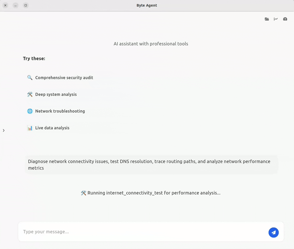
Task: Click the Diagnose network connectivity message bubble
Action: click(151, 165)
